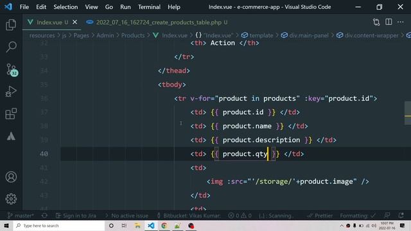Click product.description in line 39
This screenshot has width=411, height=231.
coord(261,140)
